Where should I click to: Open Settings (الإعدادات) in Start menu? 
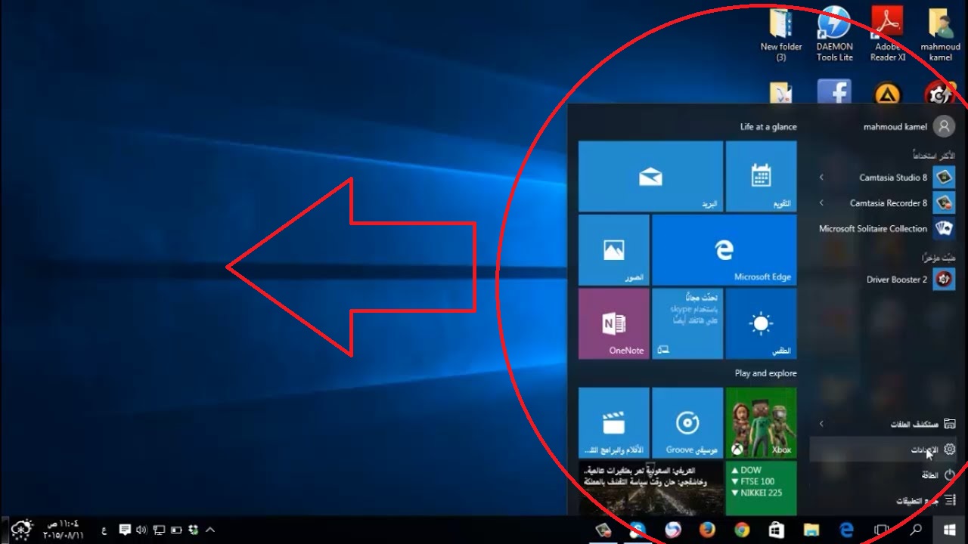(885, 450)
